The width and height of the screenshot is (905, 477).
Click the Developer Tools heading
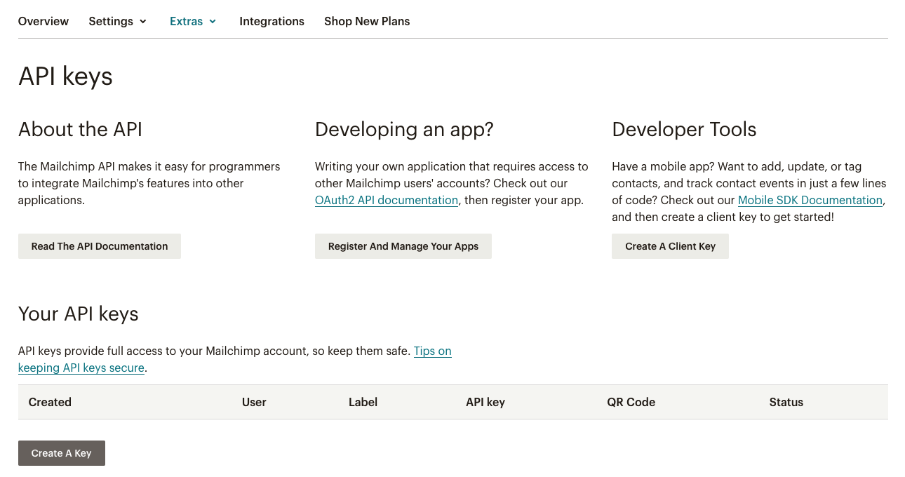click(684, 130)
